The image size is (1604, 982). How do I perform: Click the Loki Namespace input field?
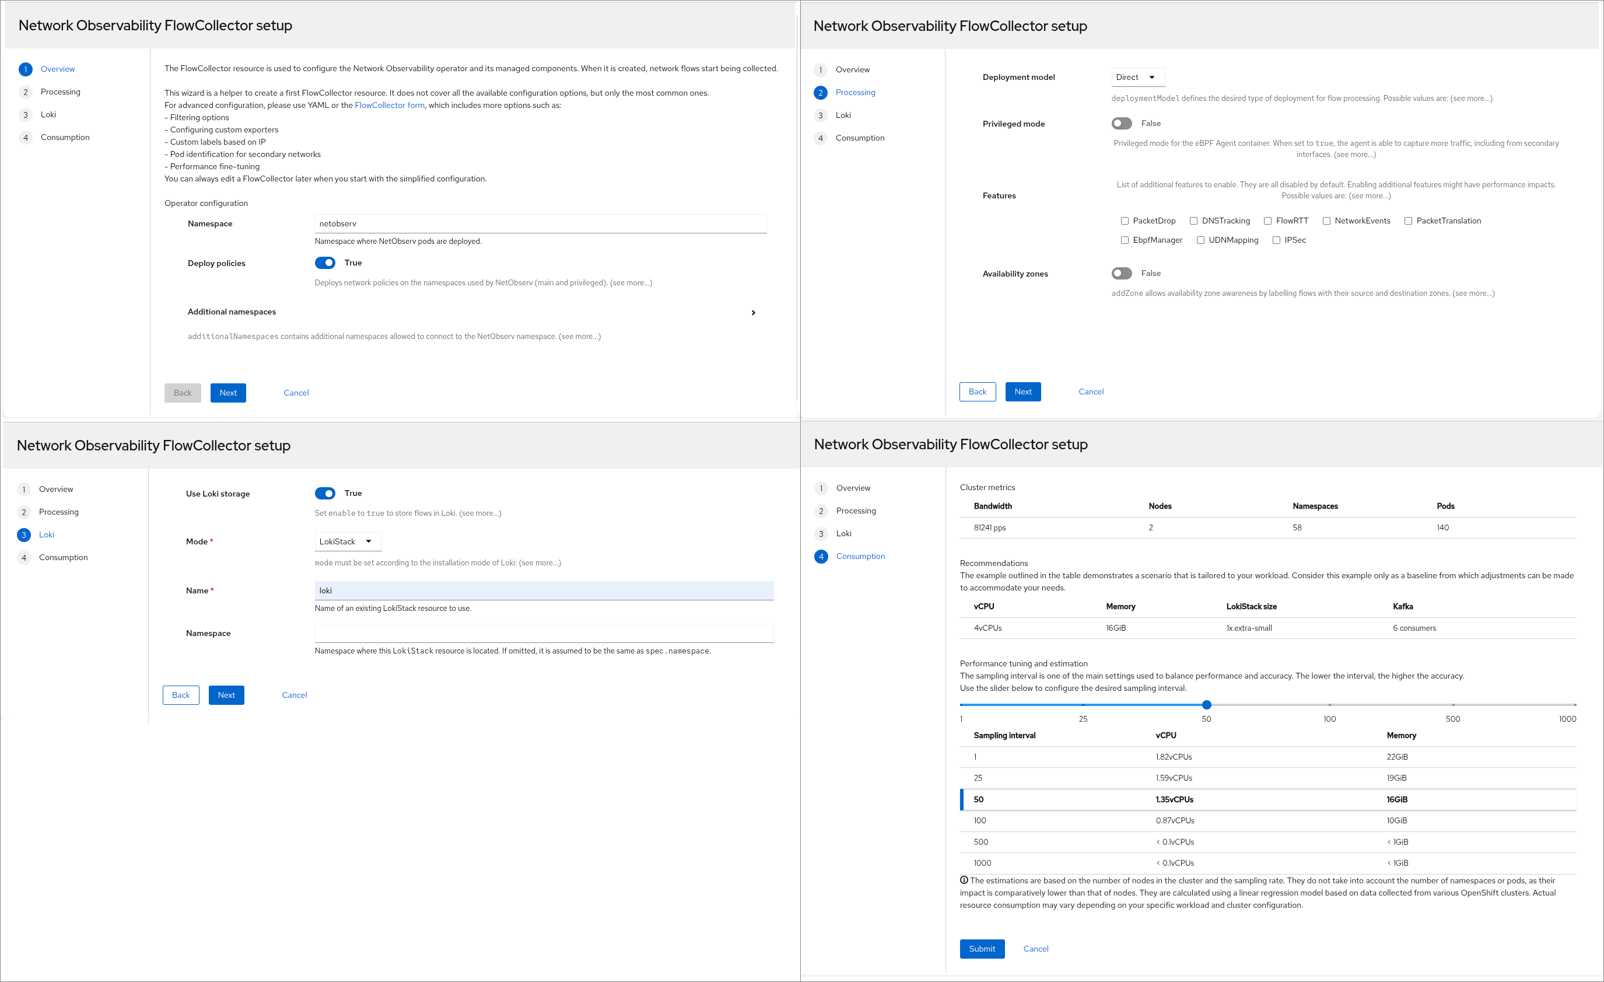pos(544,633)
